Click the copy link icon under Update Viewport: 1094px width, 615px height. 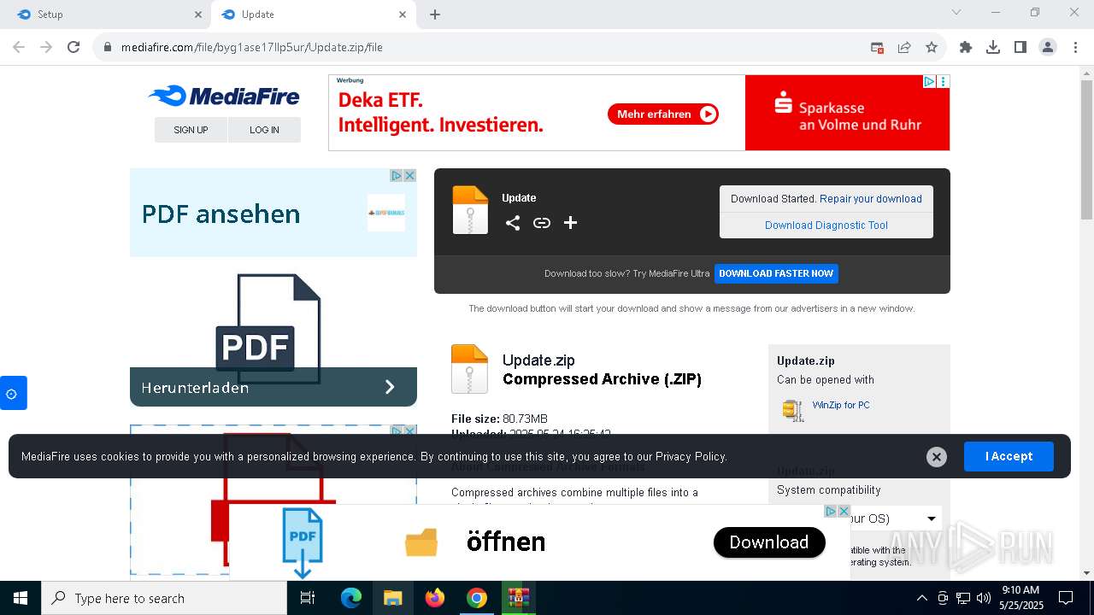pos(542,223)
